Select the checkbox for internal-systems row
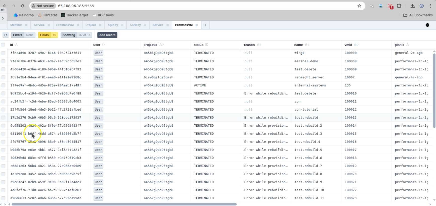 point(3,85)
